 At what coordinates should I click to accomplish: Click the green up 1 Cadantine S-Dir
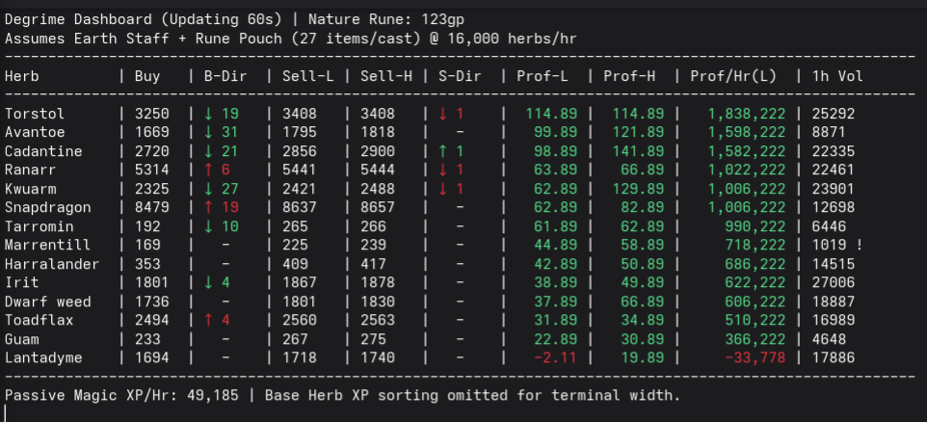[x=451, y=151]
